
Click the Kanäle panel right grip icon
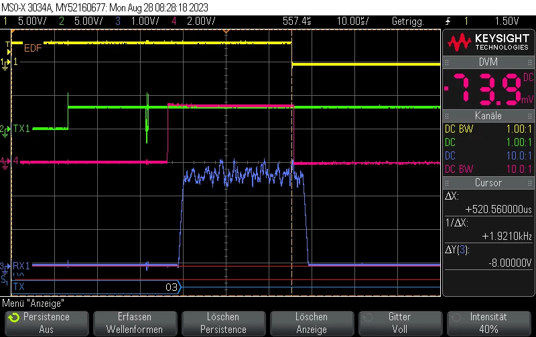click(x=530, y=116)
